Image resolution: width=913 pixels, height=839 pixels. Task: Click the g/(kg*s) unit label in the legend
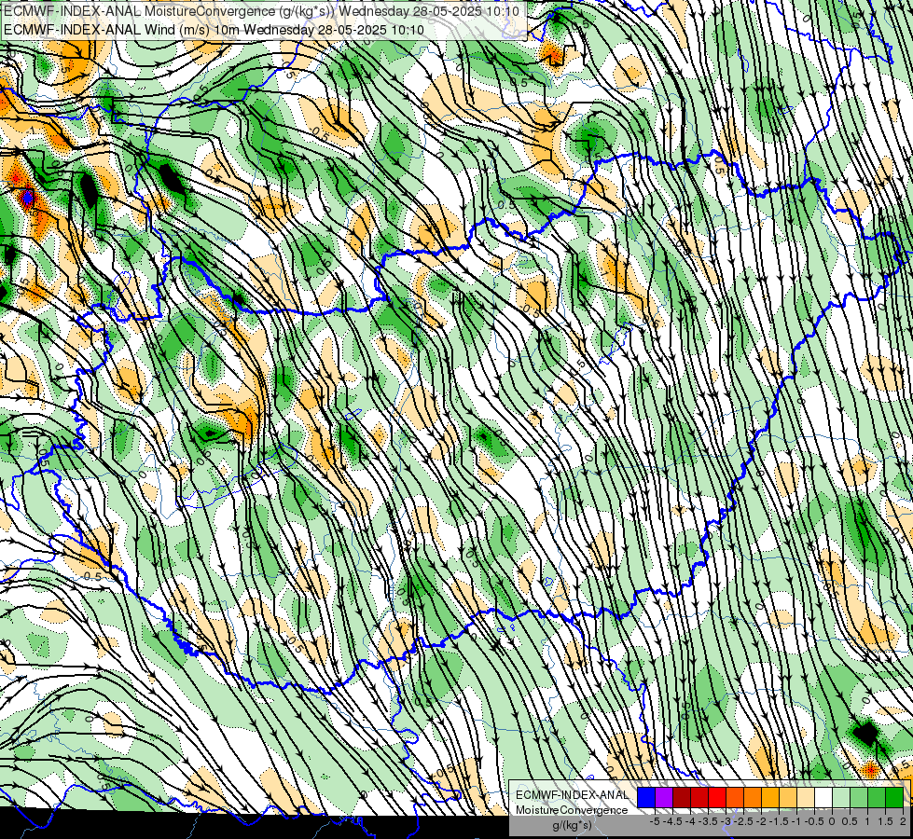[572, 825]
